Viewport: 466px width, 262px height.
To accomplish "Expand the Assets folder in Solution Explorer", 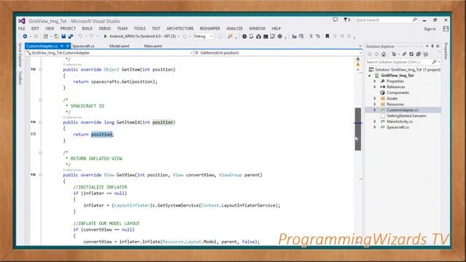I will point(375,98).
